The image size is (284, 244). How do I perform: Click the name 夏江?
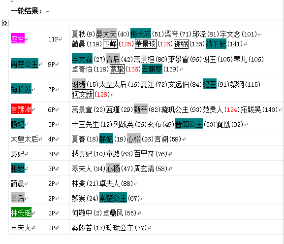click(x=148, y=84)
